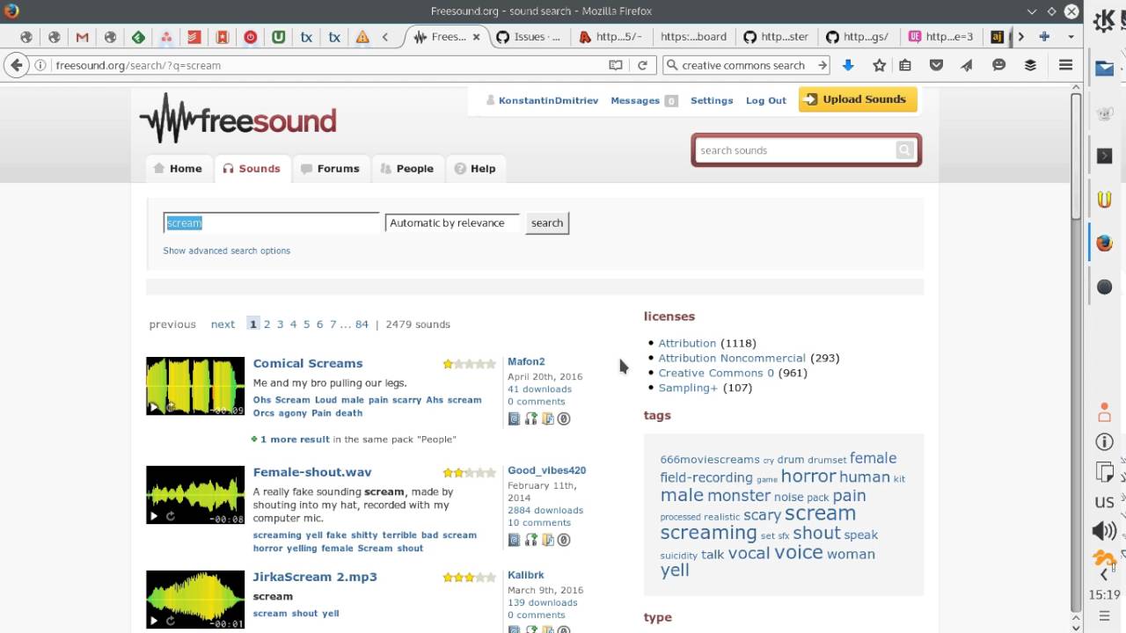Switch to the 'https:...board' tab
The image size is (1126, 633).
pos(693,37)
